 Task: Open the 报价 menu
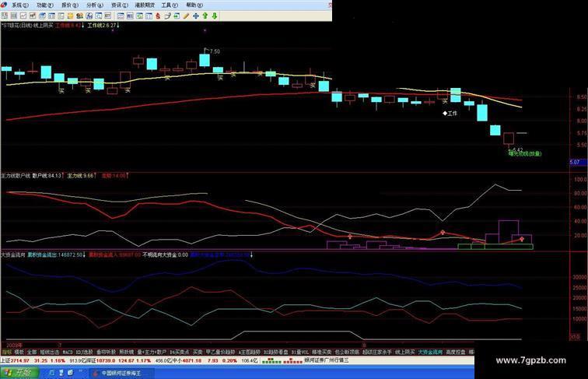(x=70, y=5)
